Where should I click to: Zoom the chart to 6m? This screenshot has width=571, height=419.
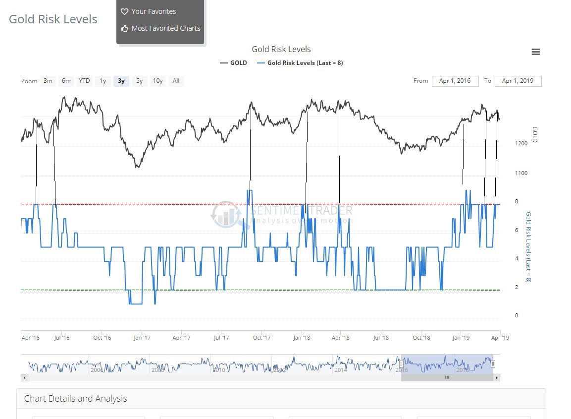(66, 81)
